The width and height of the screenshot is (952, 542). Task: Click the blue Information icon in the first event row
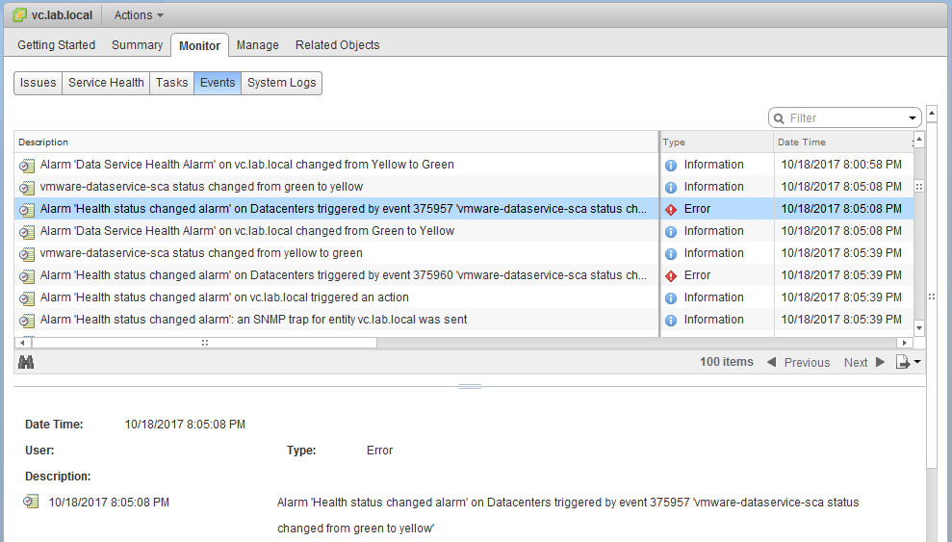671,165
